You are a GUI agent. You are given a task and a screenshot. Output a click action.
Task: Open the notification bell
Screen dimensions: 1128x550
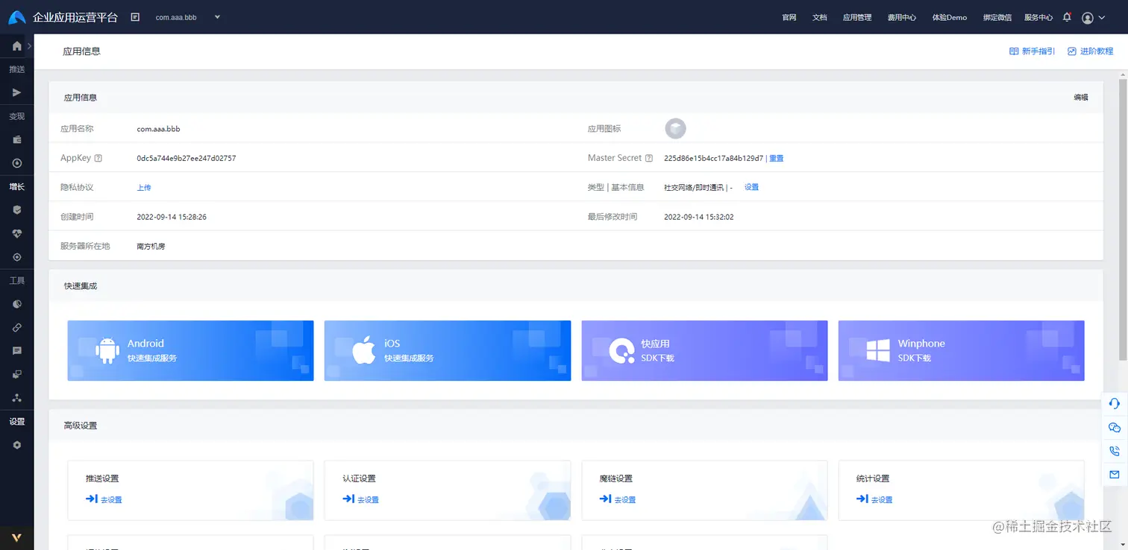coord(1067,17)
